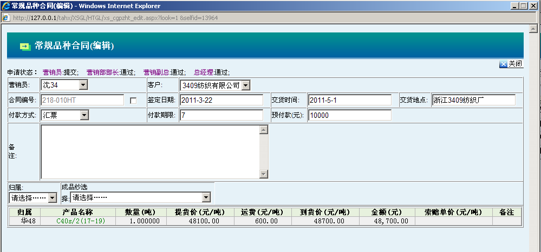This screenshot has height=252, width=541.
Task: Open the product C40s/2(17-19) link
Action: click(81, 221)
